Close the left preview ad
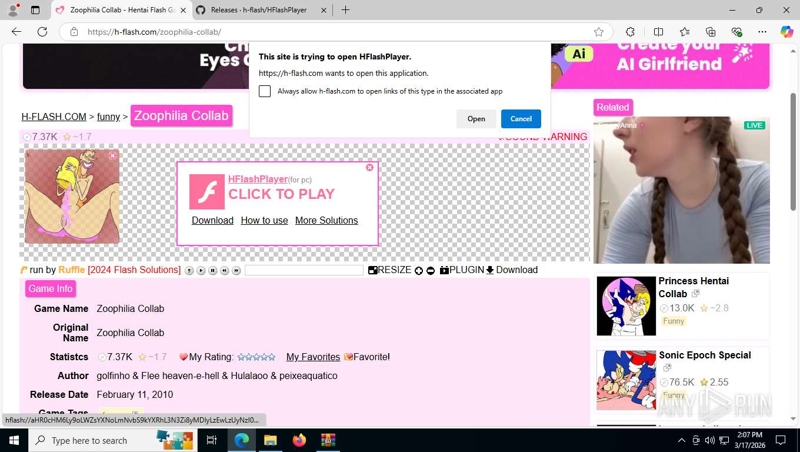 (113, 155)
